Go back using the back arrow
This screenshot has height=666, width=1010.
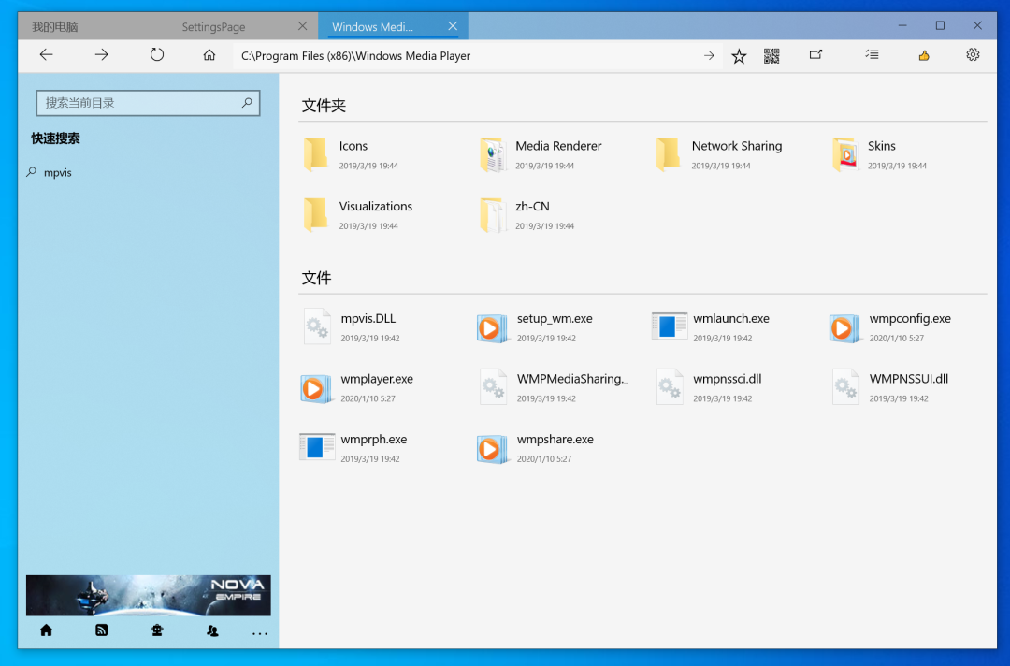pos(46,55)
